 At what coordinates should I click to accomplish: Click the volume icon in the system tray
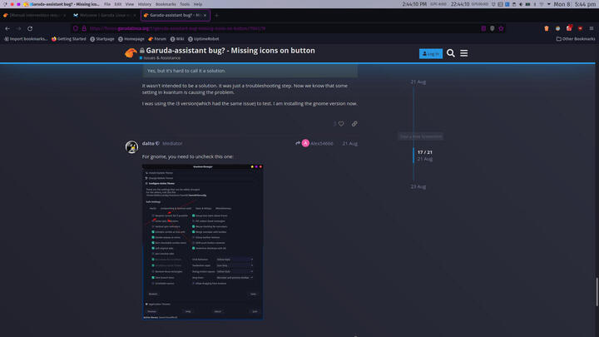point(521,4)
